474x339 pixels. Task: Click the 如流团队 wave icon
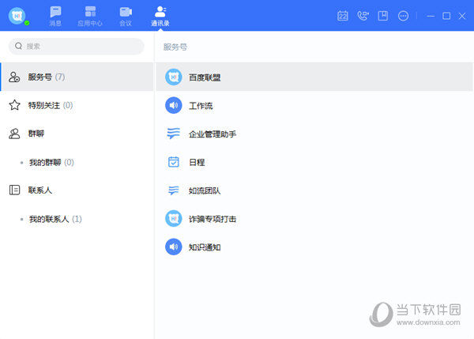click(x=174, y=190)
